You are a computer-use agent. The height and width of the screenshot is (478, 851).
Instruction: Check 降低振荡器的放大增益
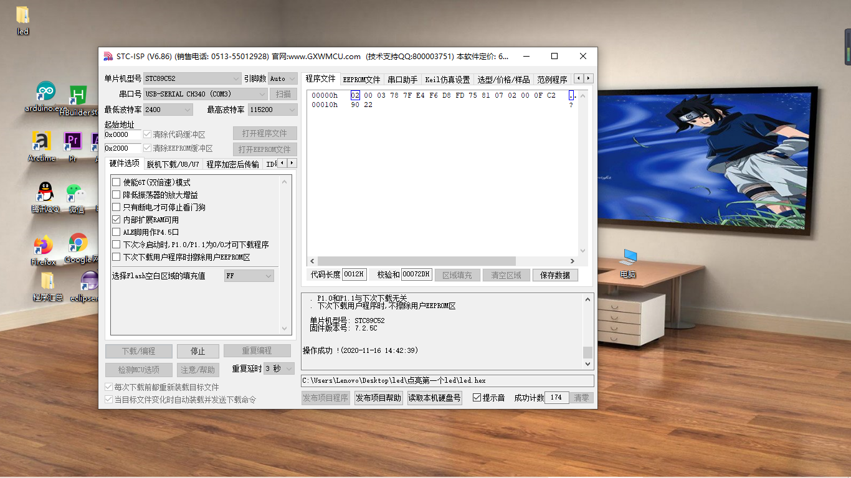coord(116,195)
